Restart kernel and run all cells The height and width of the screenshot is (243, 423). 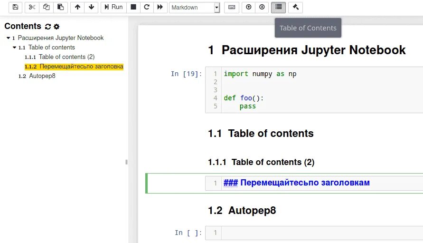[x=160, y=7]
